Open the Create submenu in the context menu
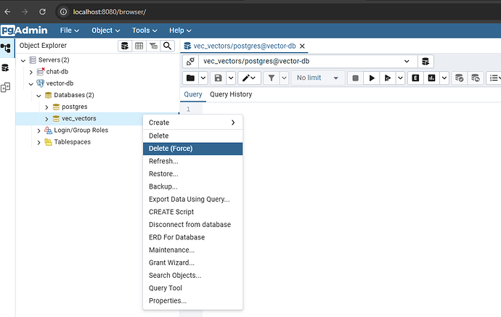Viewport: 501px width, 317px height. pos(192,123)
